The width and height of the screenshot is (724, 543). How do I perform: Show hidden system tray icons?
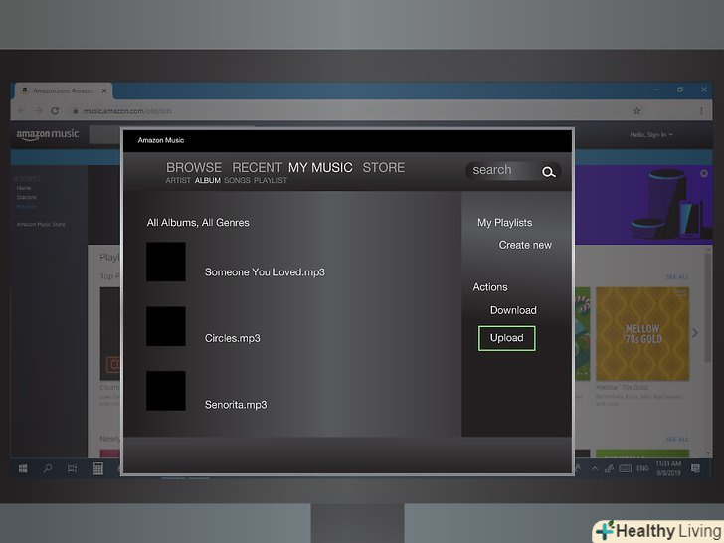595,468
